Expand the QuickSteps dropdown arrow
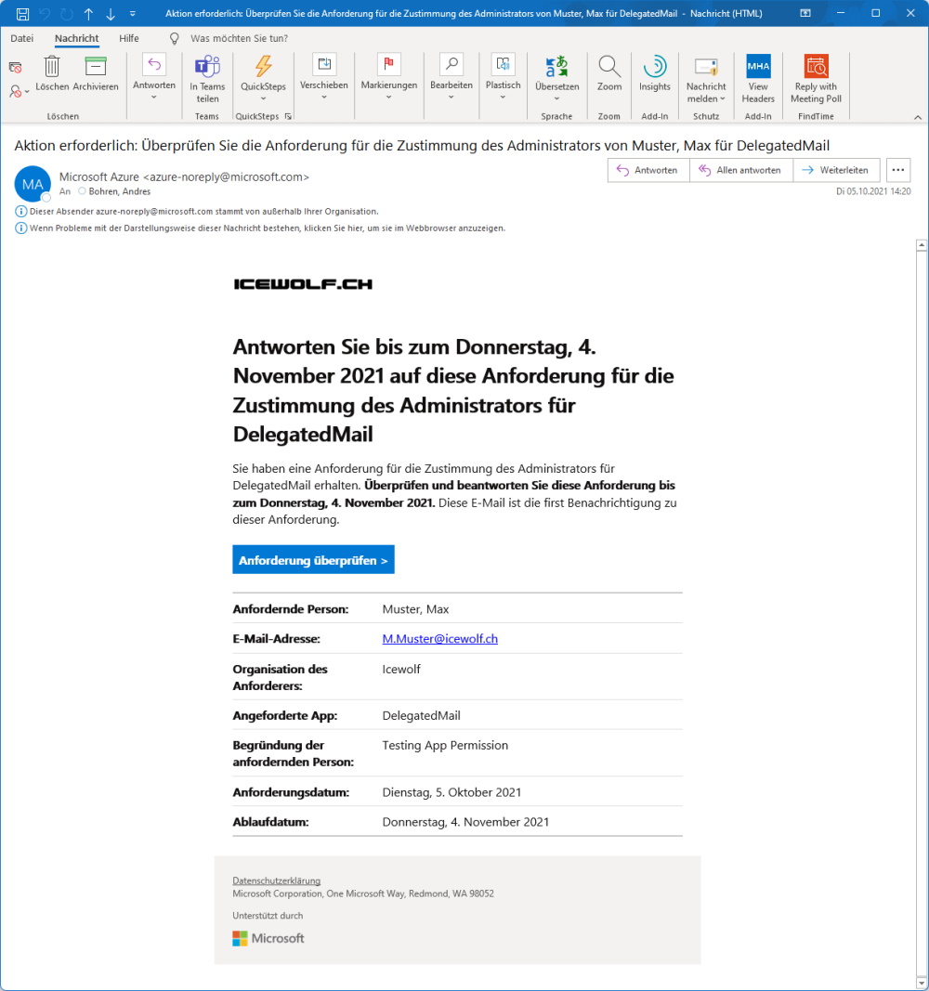The width and height of the screenshot is (929, 991). 263,98
